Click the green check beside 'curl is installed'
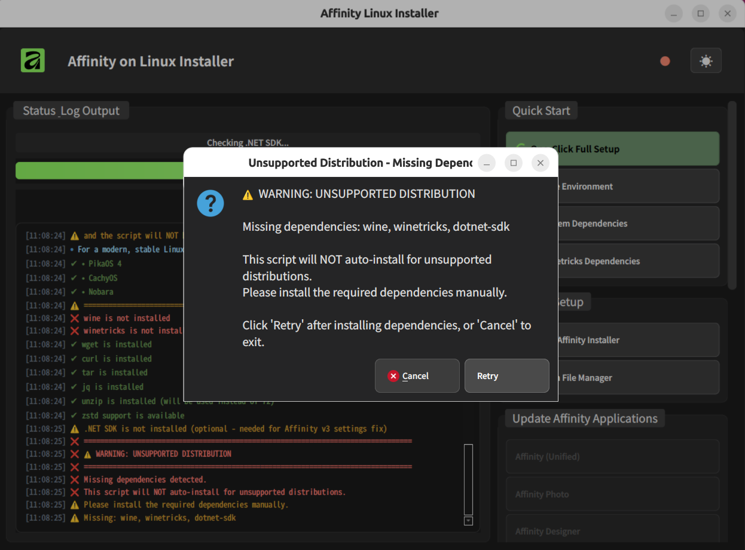This screenshot has width=745, height=550. (74, 359)
